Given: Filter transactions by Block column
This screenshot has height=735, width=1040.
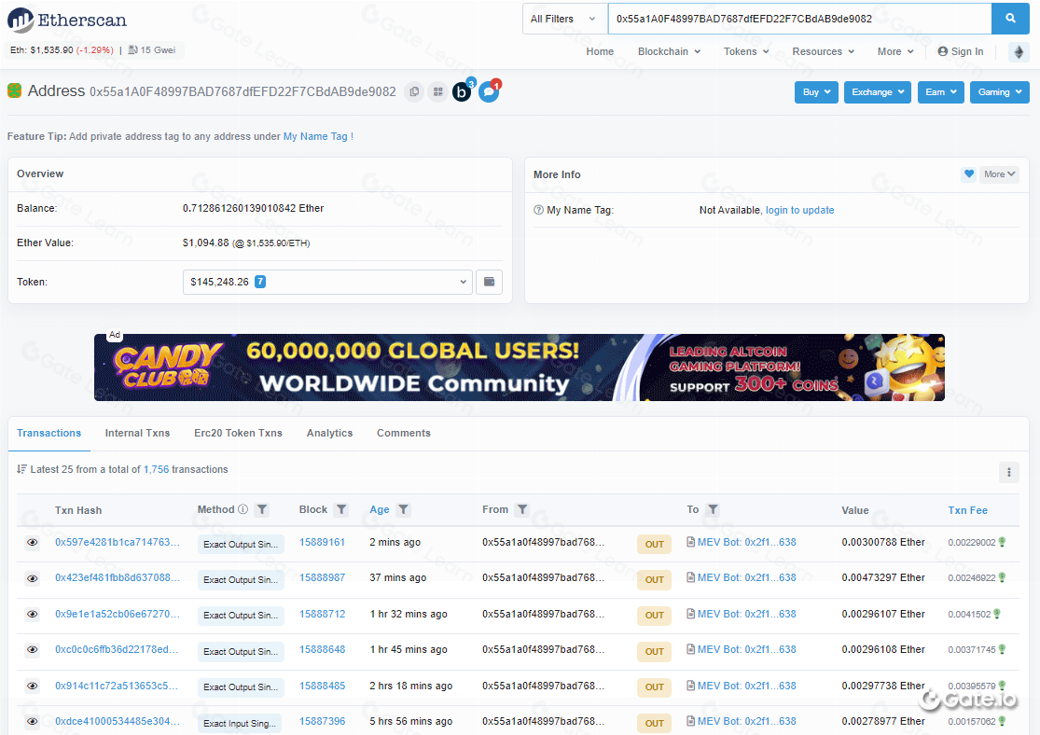Looking at the screenshot, I should pyautogui.click(x=341, y=509).
